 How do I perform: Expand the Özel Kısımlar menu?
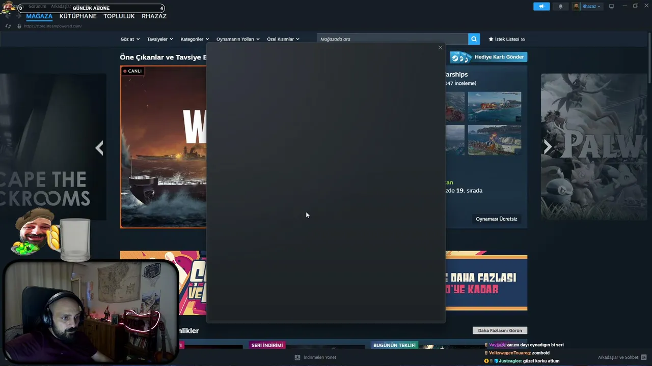click(x=283, y=39)
